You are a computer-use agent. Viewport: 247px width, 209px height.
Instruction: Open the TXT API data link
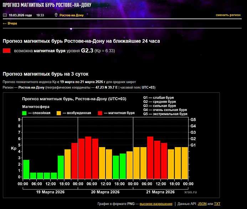point(217,204)
